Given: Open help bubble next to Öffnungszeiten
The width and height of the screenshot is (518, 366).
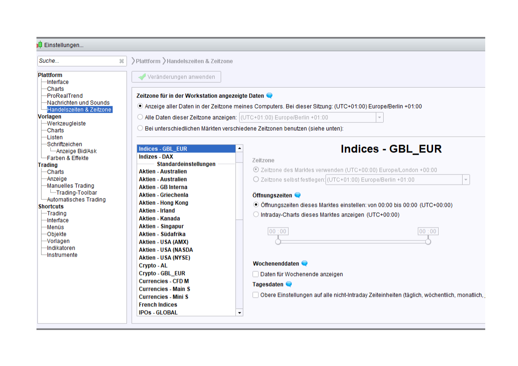Looking at the screenshot, I should click(x=298, y=195).
